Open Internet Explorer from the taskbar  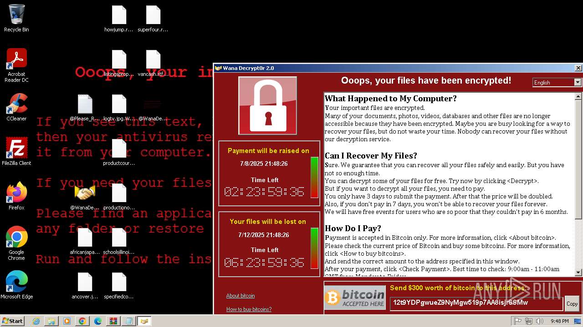tap(36, 321)
